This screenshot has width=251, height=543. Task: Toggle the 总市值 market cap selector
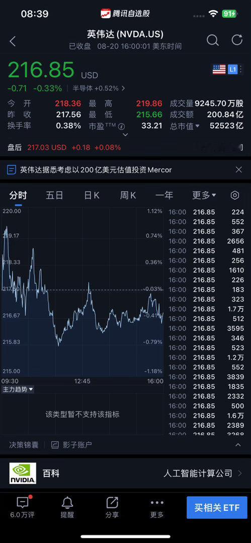(185, 126)
